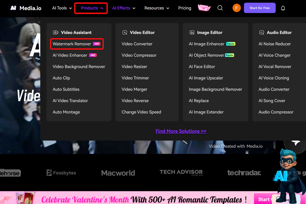Go to the Pricing page

click(x=185, y=8)
